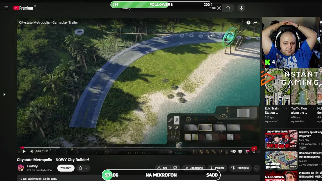Screen dimensions: 322x181
Task: Dislike the video with thumbs down
Action: pos(175,168)
